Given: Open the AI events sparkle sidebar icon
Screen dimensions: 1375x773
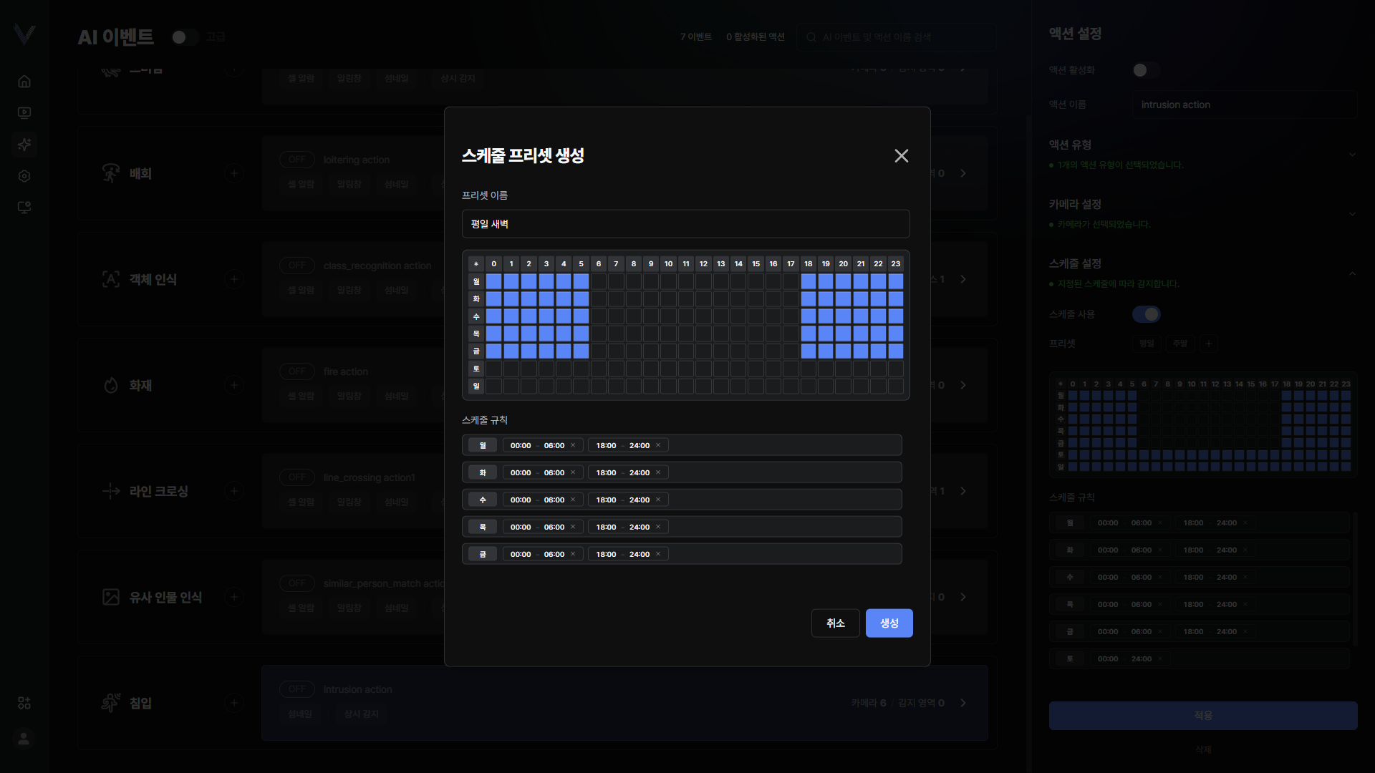Looking at the screenshot, I should point(24,145).
